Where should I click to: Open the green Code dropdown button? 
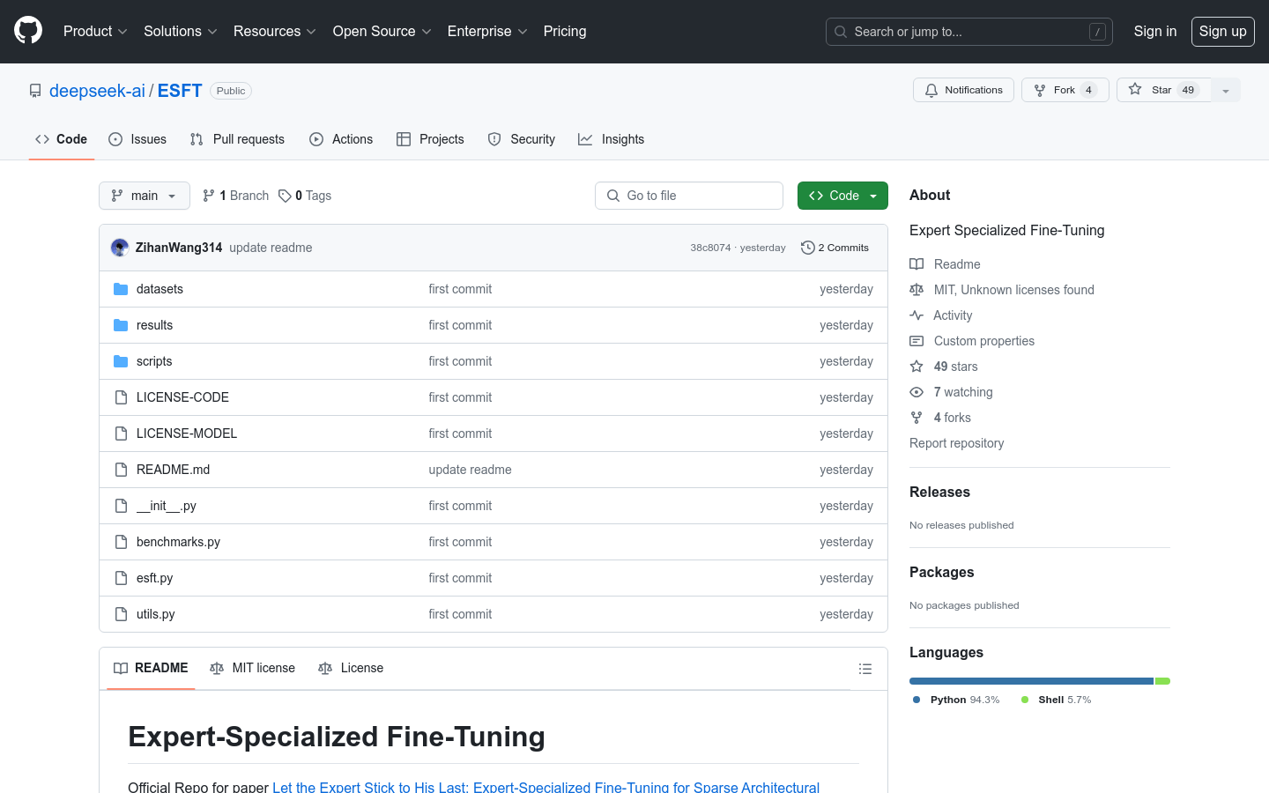pos(842,196)
